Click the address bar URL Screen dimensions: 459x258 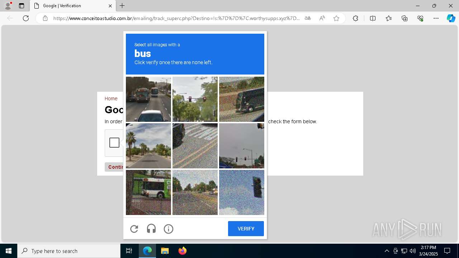pos(176,18)
